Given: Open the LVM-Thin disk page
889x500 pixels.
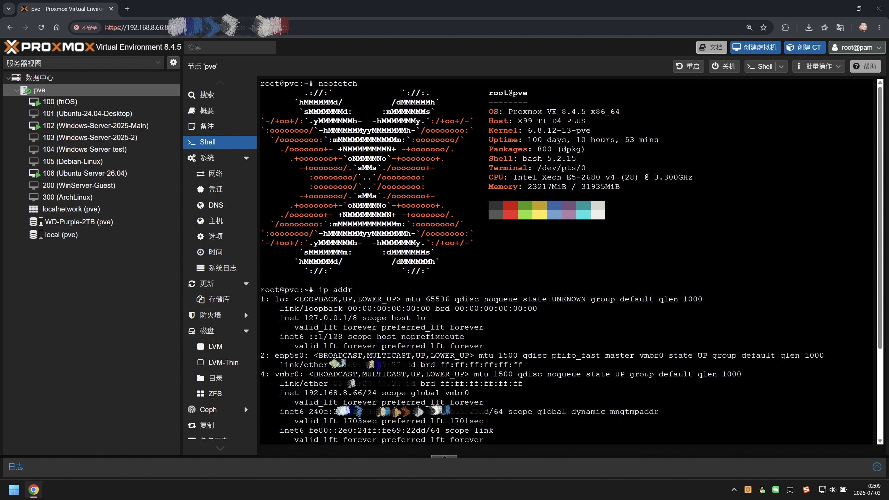Looking at the screenshot, I should pyautogui.click(x=219, y=362).
